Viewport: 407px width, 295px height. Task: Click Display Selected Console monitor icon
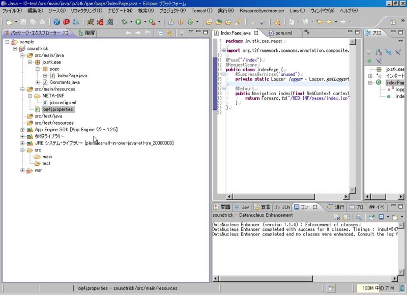[381, 217]
